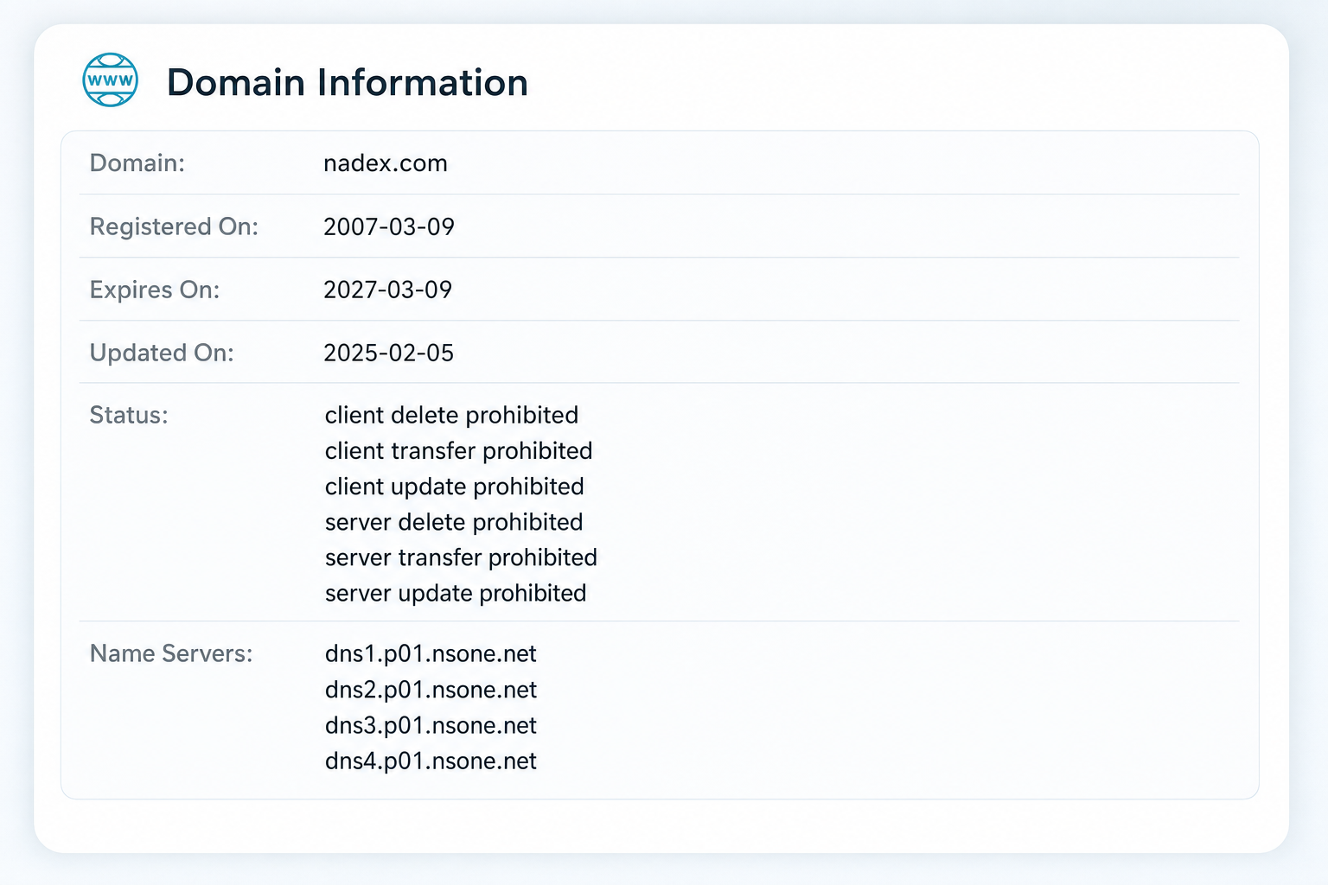Viewport: 1328px width, 885px height.
Task: Click the Registered On date 2007-03-09
Action: point(389,226)
